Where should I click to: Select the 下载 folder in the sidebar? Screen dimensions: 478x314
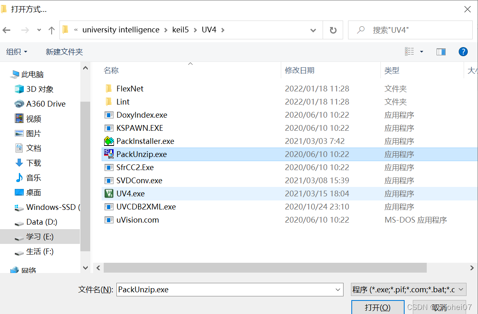[x=28, y=163]
